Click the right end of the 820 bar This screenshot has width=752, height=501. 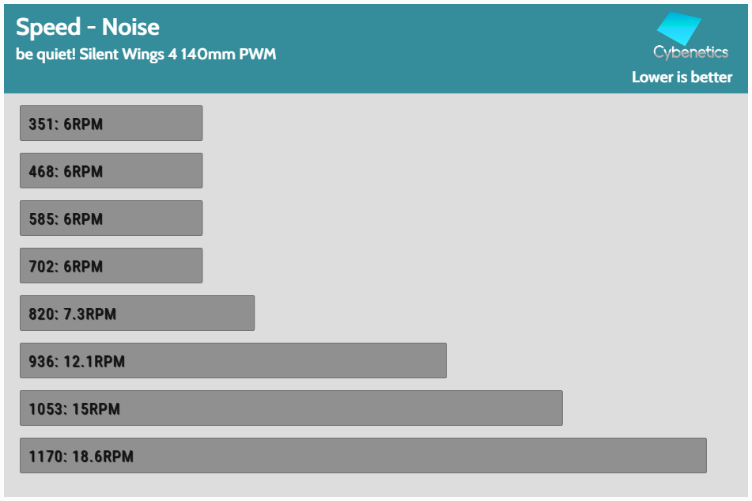[x=249, y=313]
